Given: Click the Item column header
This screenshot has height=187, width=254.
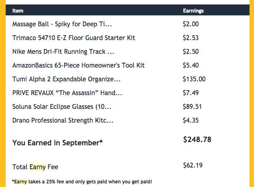Looking at the screenshot, I should point(18,11).
